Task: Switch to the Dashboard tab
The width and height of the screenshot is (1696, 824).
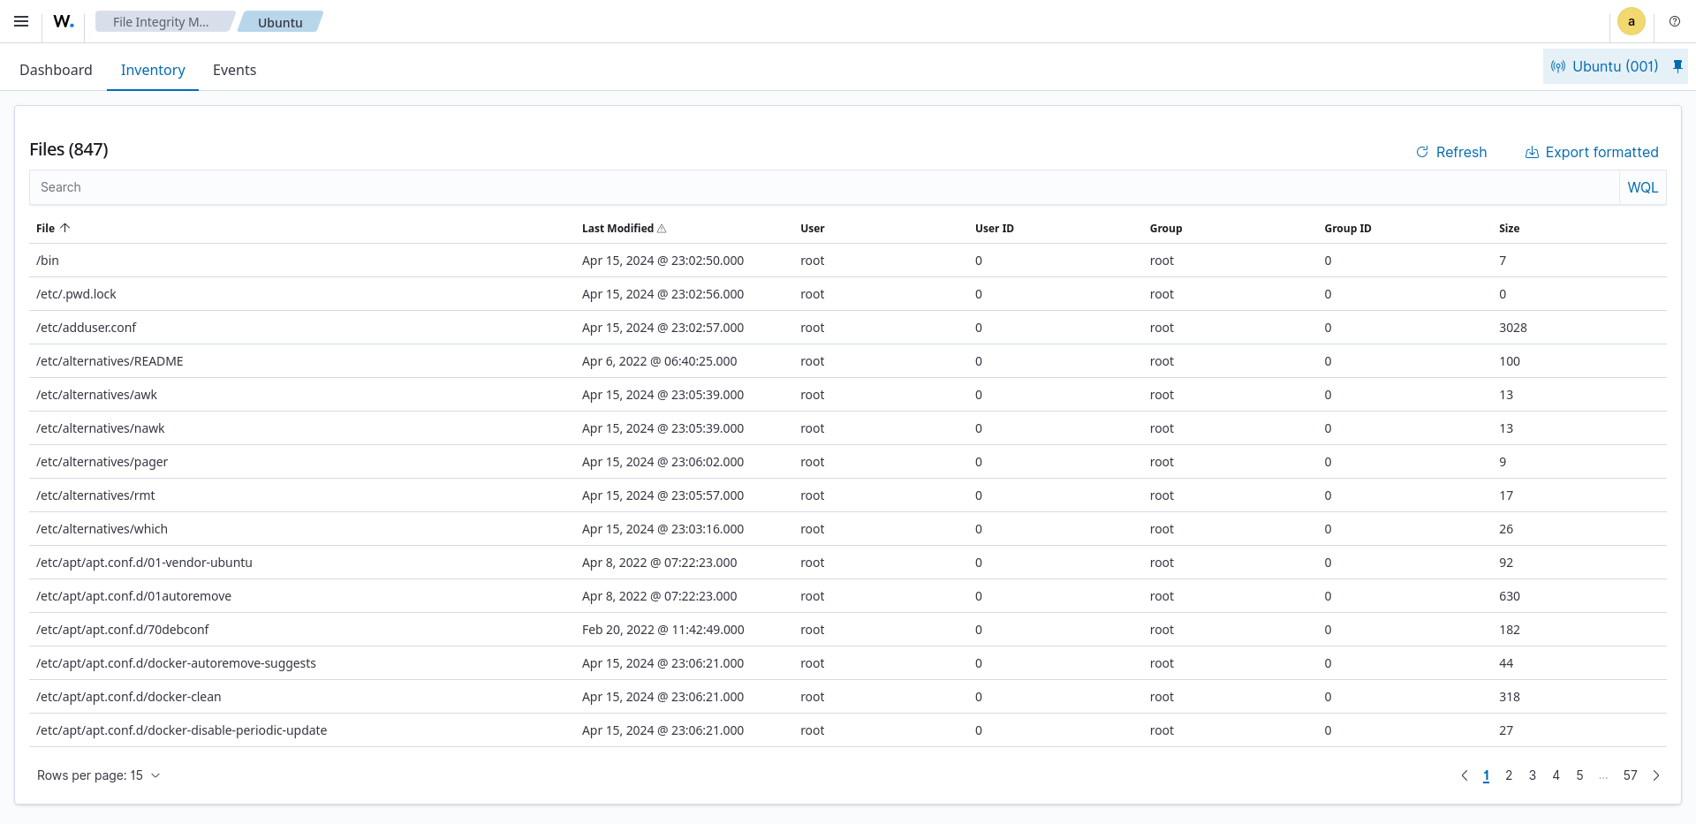Action: (56, 70)
